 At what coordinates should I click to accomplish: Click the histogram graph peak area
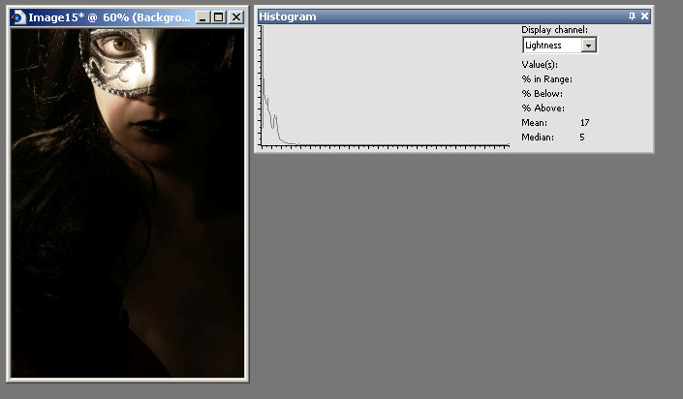pos(267,107)
